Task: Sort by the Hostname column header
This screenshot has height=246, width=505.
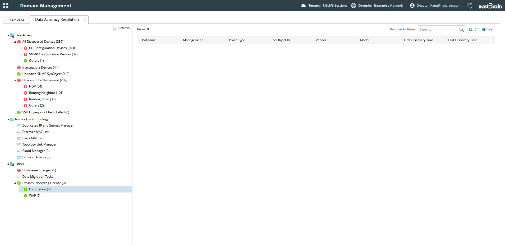Action: pyautogui.click(x=159, y=40)
